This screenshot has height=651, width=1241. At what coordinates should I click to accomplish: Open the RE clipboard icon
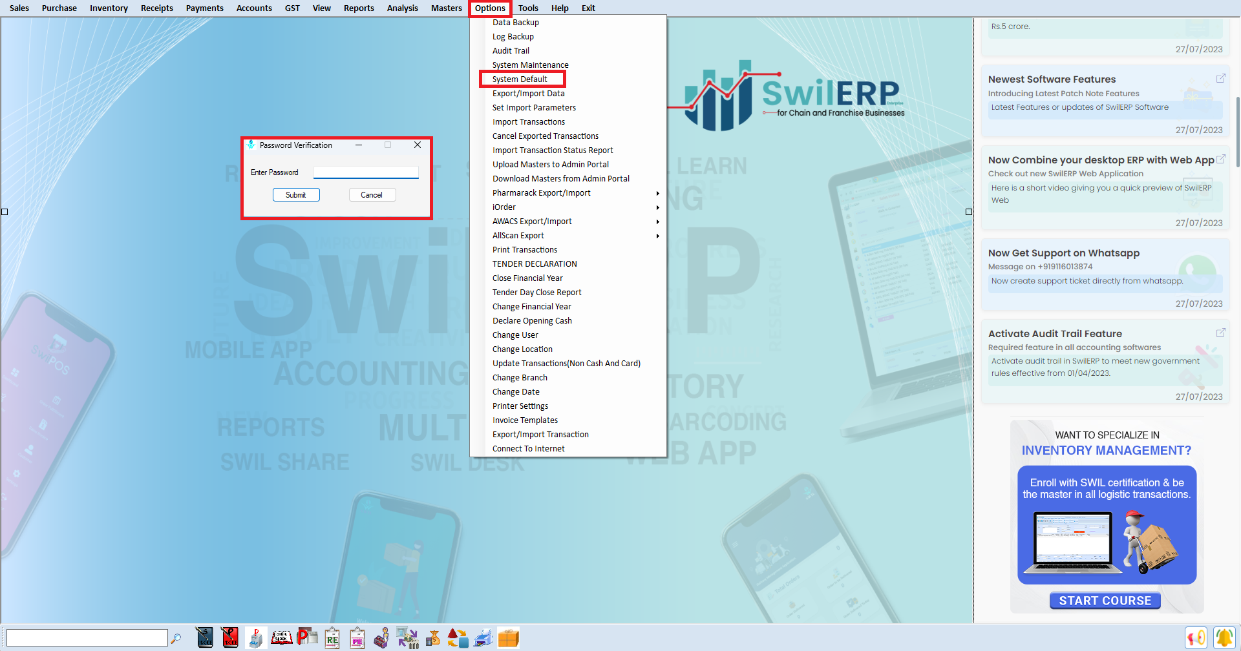(332, 637)
